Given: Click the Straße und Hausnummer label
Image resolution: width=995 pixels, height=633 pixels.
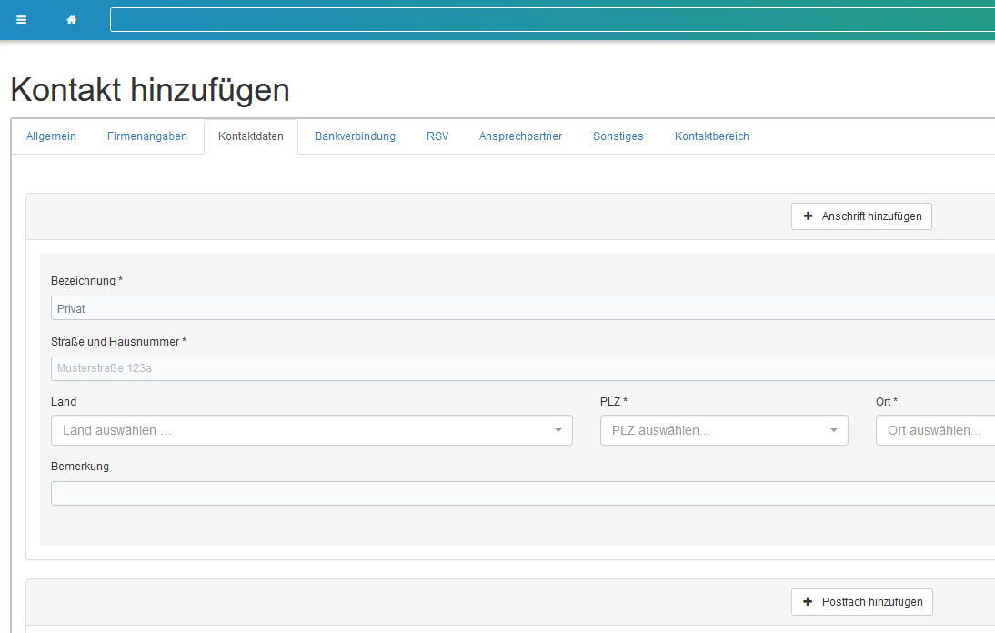Looking at the screenshot, I should pyautogui.click(x=118, y=341).
